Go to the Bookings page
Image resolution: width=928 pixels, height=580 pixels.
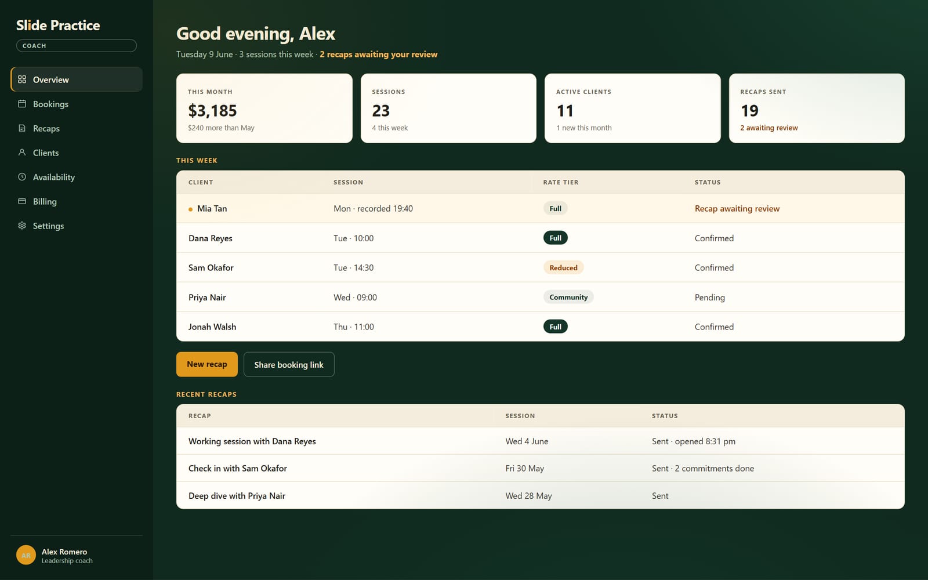[x=77, y=104]
